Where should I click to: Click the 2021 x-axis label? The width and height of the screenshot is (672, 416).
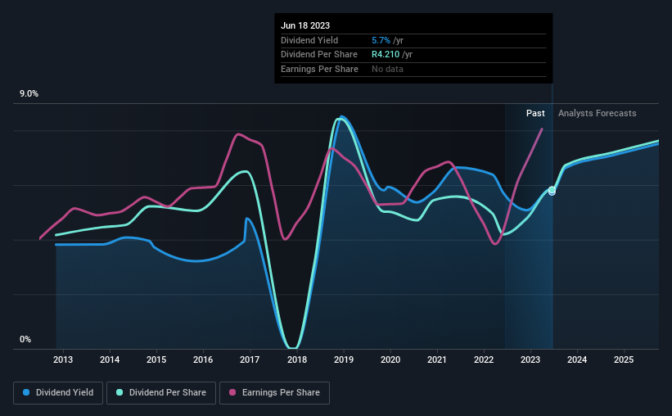(x=437, y=359)
